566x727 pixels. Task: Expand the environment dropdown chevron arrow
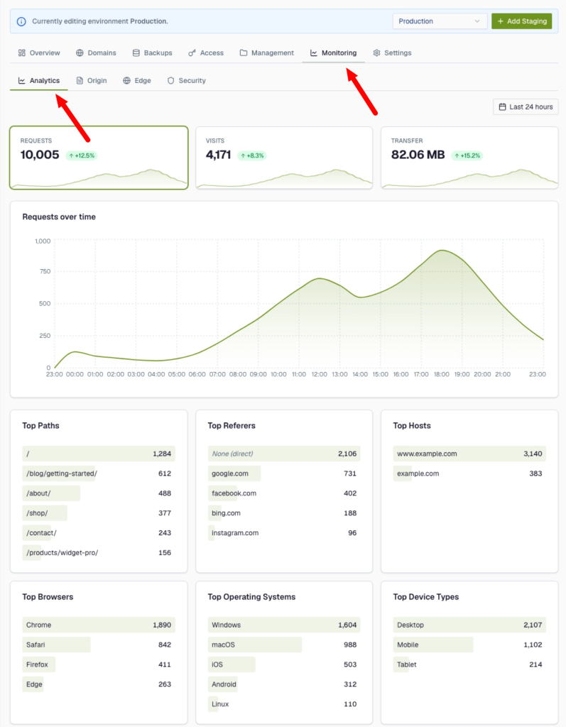point(477,21)
